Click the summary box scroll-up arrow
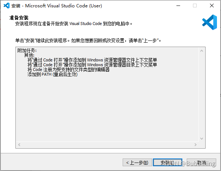This screenshot has width=221, height=171. point(202,51)
